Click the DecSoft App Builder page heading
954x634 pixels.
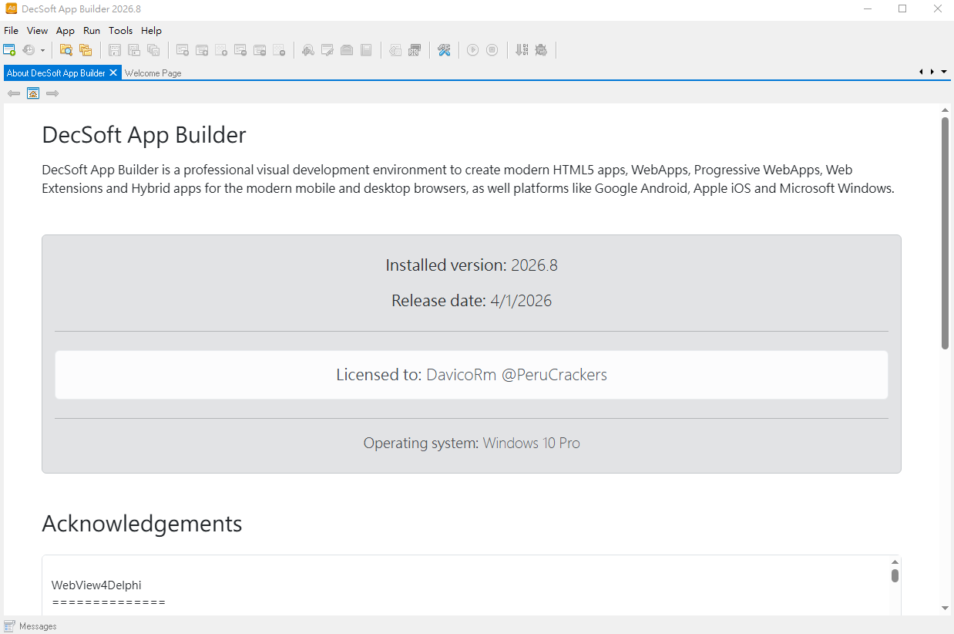144,135
